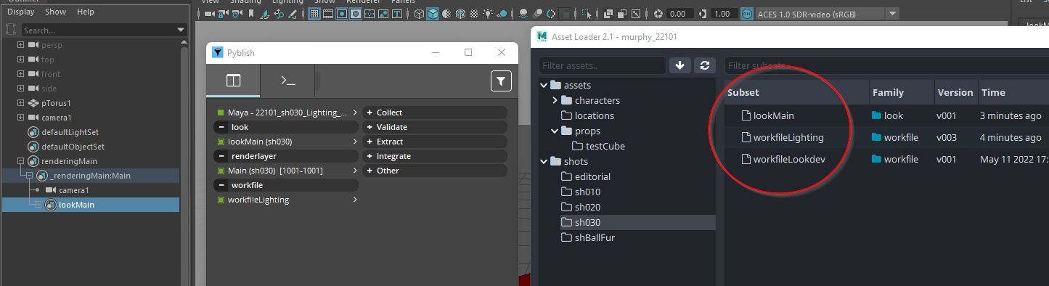1049x286 pixels.
Task: Select the sh010 folder in Asset Loader
Action: [x=587, y=192]
